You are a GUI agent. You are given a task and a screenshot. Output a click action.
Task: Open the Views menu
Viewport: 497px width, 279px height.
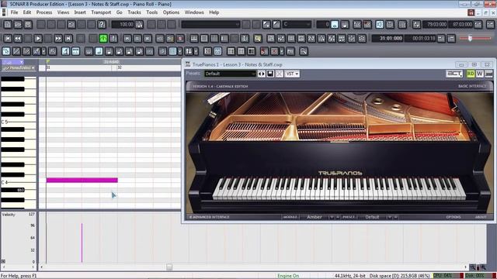click(x=63, y=12)
